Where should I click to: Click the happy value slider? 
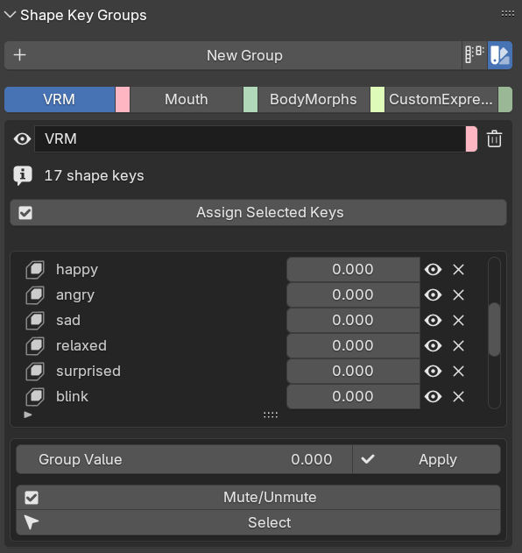(x=353, y=269)
